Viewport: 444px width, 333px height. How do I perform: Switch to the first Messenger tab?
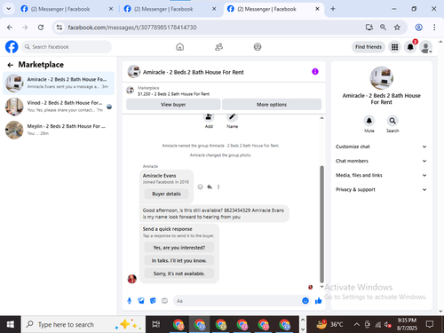point(67,9)
